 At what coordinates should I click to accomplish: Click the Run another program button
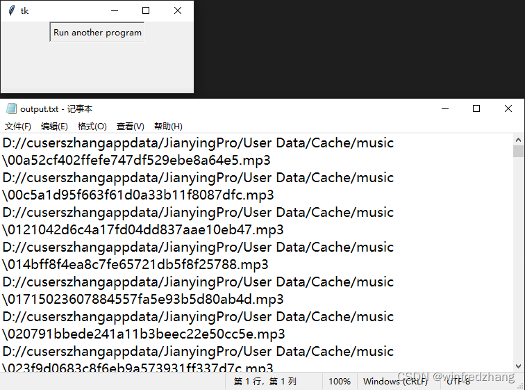tap(97, 32)
